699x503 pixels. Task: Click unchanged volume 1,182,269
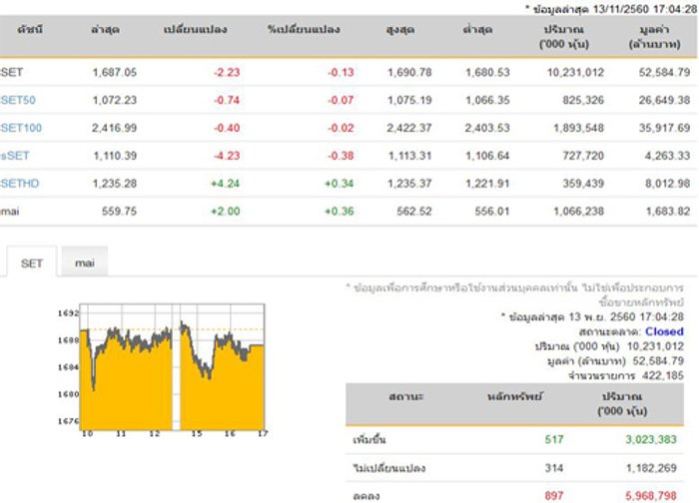point(651,468)
